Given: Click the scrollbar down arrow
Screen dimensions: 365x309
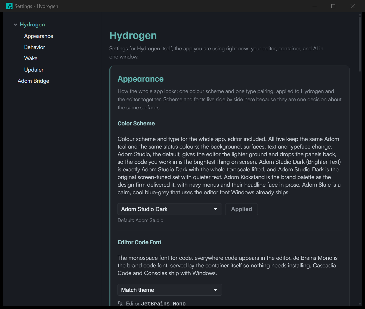Looking at the screenshot, I should pyautogui.click(x=360, y=304).
